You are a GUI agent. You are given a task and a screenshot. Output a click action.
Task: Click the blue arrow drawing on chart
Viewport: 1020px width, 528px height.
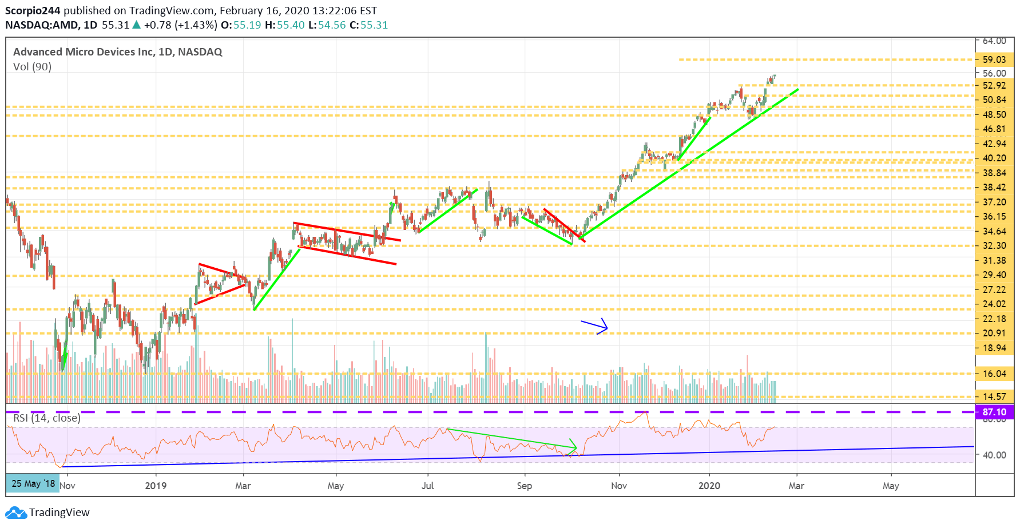pos(595,326)
